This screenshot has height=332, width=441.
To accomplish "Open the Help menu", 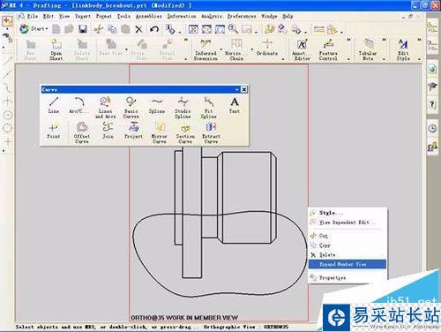I will tap(288, 16).
